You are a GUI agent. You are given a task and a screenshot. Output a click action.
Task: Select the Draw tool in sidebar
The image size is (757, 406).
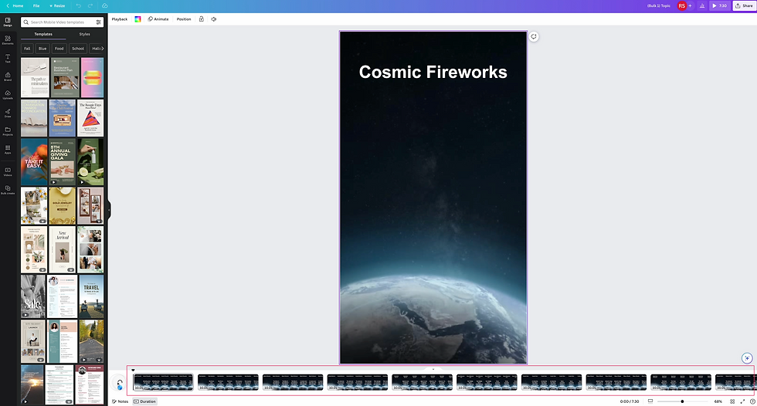pos(8,113)
